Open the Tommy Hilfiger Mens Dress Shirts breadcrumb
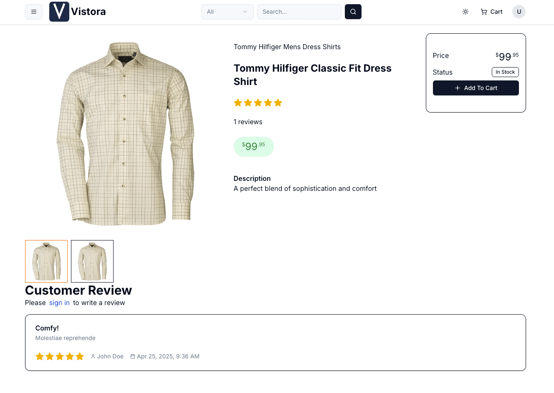Viewport: 554px width, 393px height. pyautogui.click(x=287, y=47)
